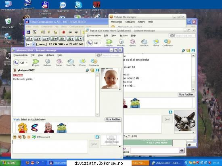This screenshot has height=166, width=222.
Task: Open dropdown arrow below the dog avatar
Action: coord(193,132)
